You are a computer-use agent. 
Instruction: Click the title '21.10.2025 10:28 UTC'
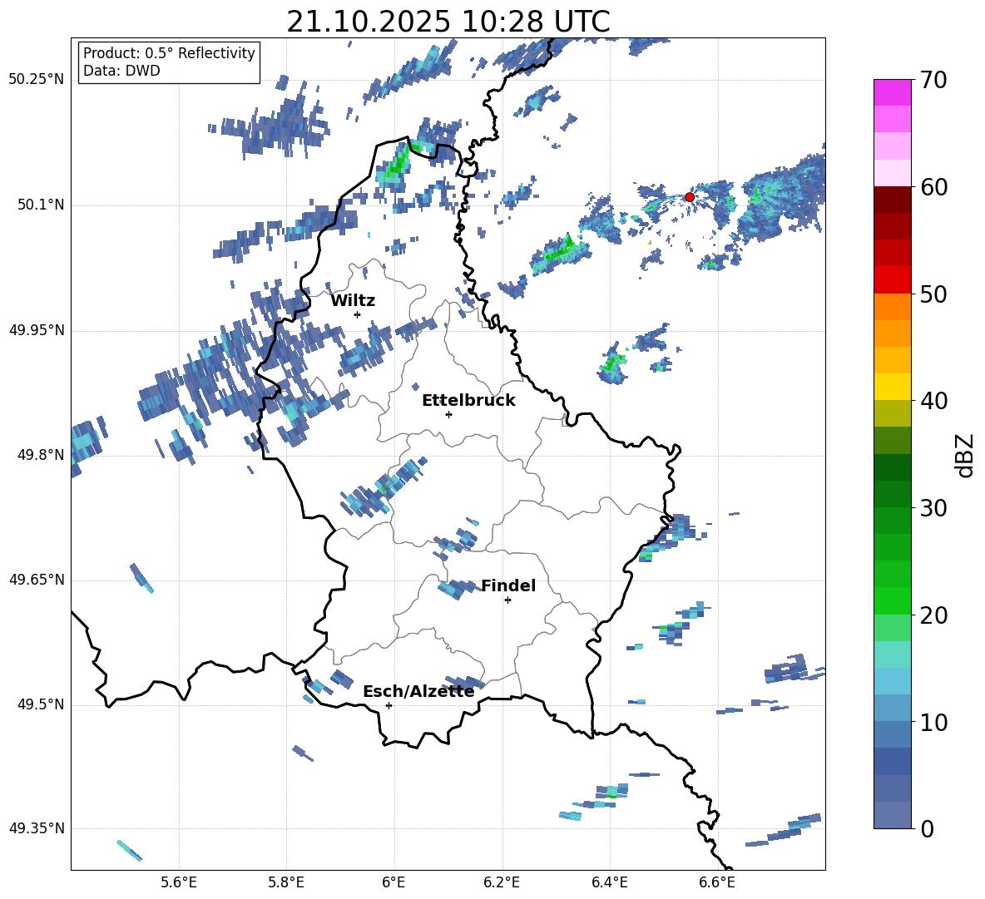(448, 22)
